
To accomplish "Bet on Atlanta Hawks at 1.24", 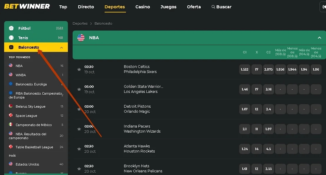I will (245, 149).
